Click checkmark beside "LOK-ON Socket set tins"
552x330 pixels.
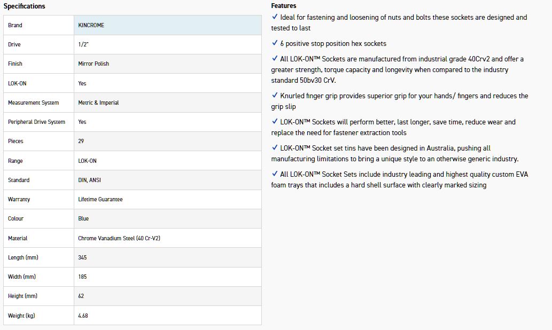point(275,148)
